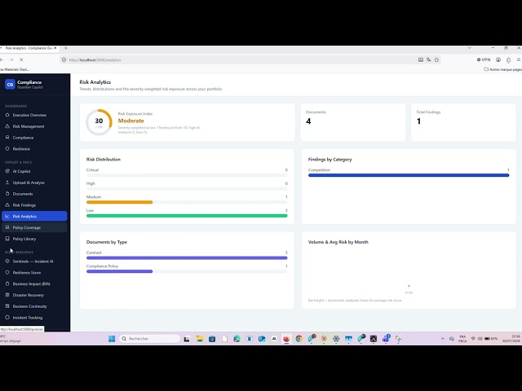This screenshot has width=522, height=391.
Task: Click the Policy Coverage icon
Action: point(7,227)
